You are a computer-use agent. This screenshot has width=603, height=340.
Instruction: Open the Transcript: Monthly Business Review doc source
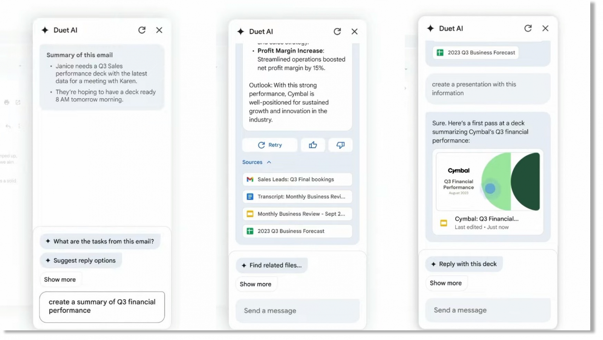coord(297,197)
